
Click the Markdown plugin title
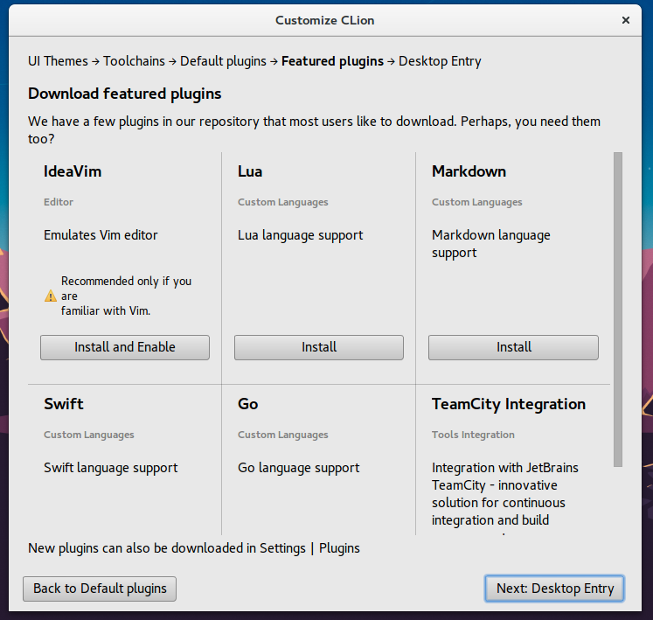click(x=469, y=171)
